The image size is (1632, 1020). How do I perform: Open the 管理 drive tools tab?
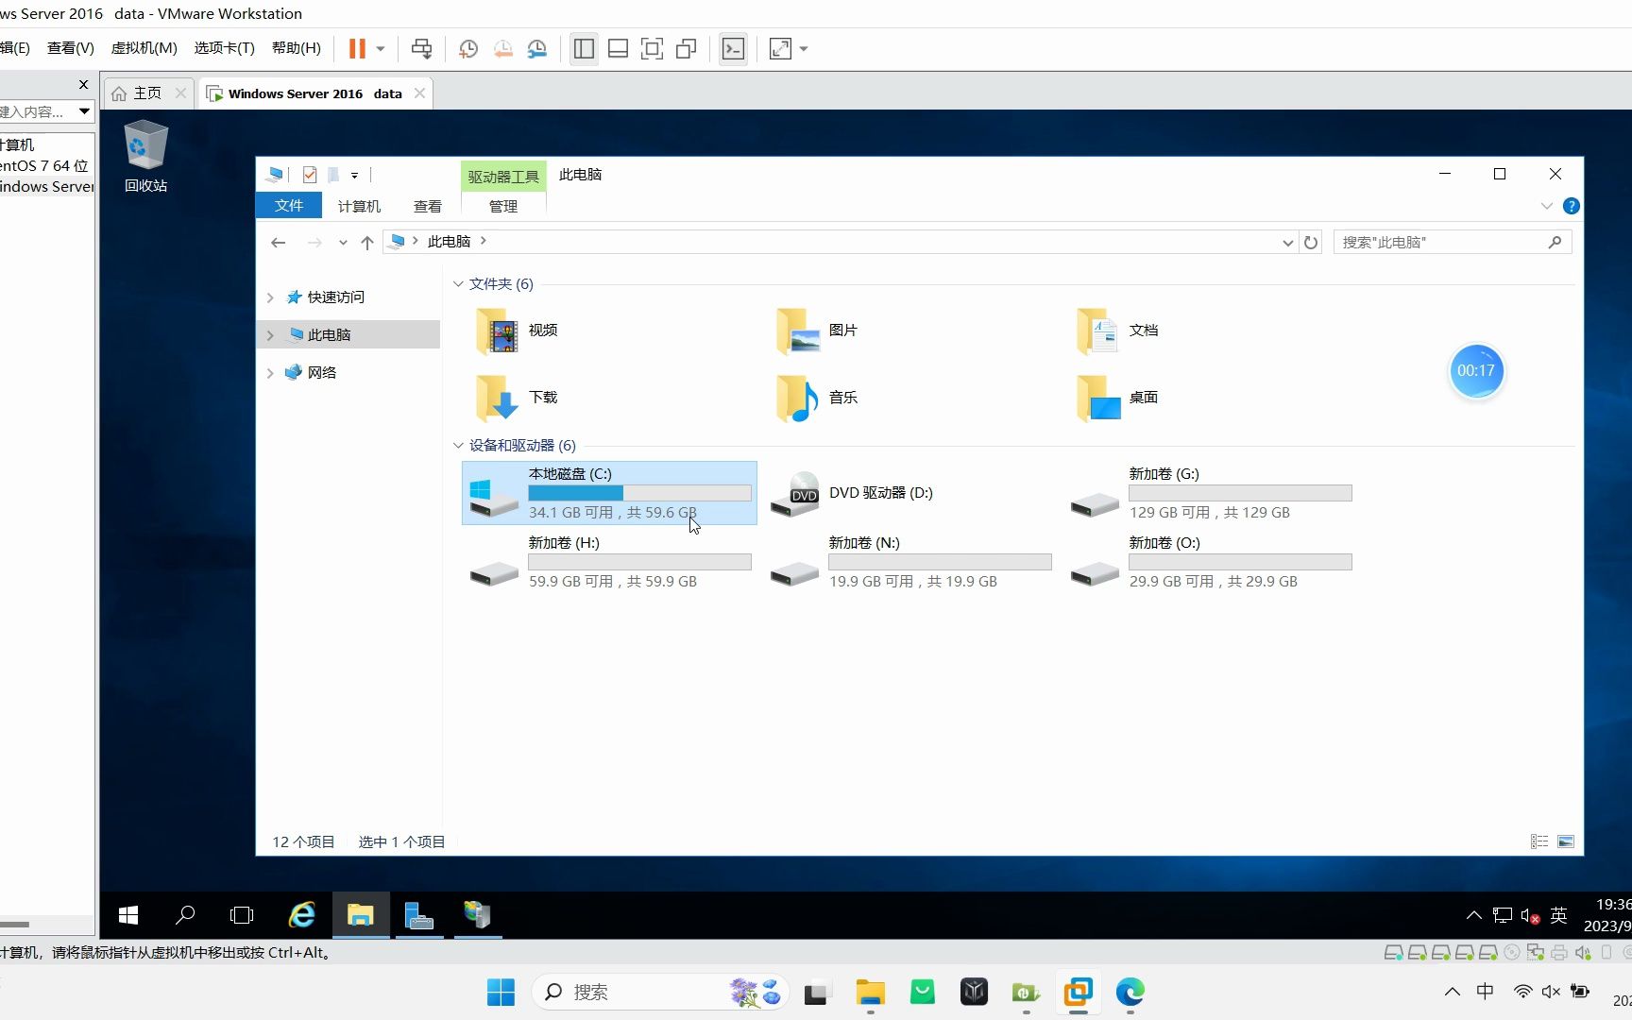[x=503, y=206]
